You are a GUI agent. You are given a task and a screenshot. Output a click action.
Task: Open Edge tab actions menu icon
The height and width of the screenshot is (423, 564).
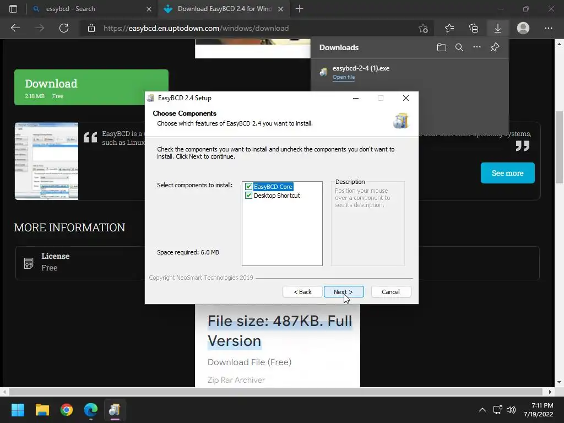[13, 9]
